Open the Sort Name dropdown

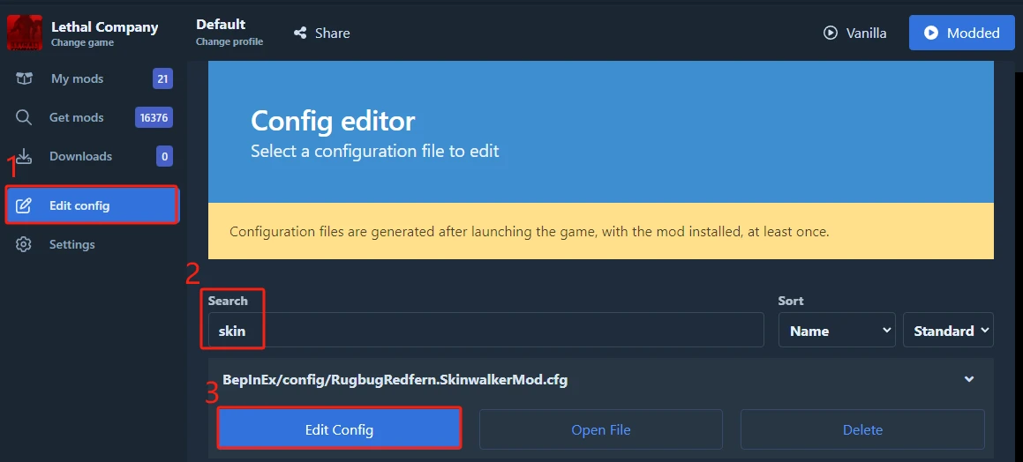tap(836, 331)
